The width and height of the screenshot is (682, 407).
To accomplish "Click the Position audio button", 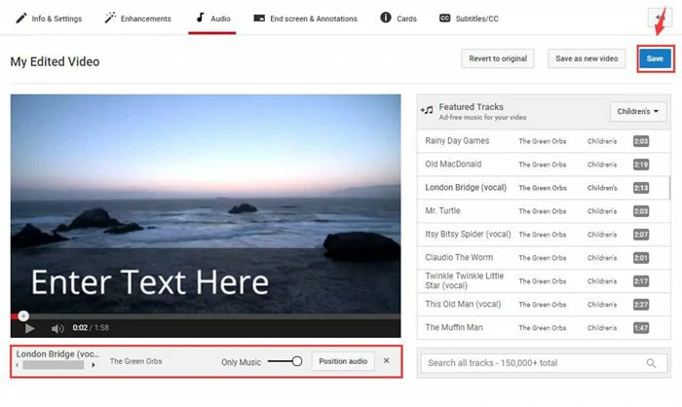I will 343,361.
